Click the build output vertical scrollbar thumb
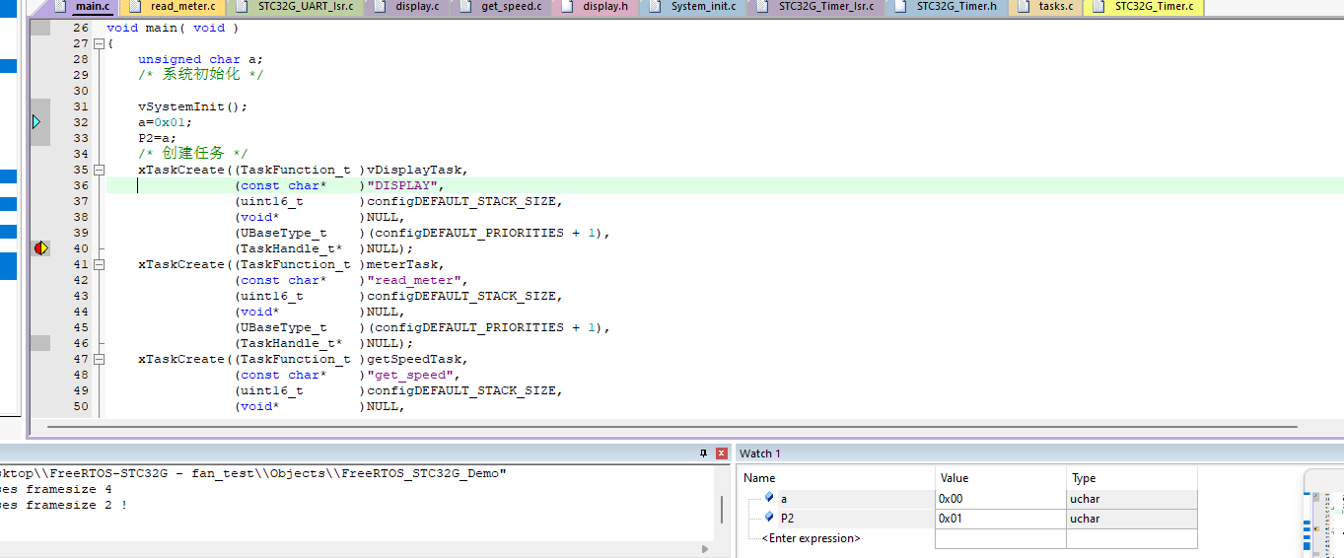The image size is (1344, 558). (x=721, y=510)
